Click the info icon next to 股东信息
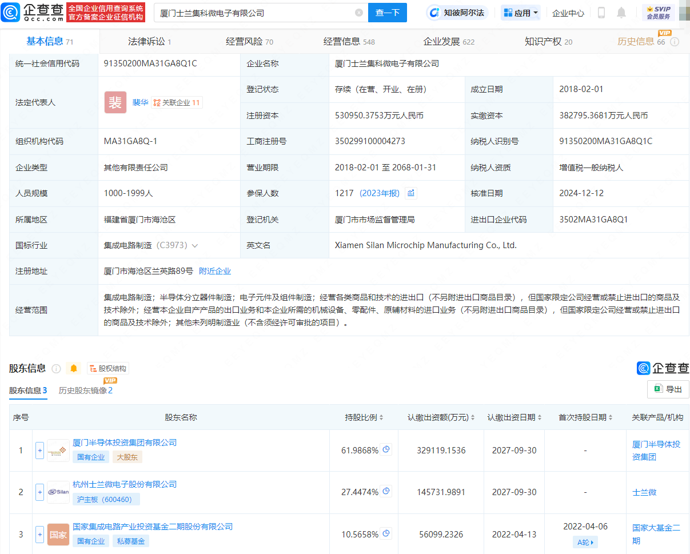 coord(56,369)
